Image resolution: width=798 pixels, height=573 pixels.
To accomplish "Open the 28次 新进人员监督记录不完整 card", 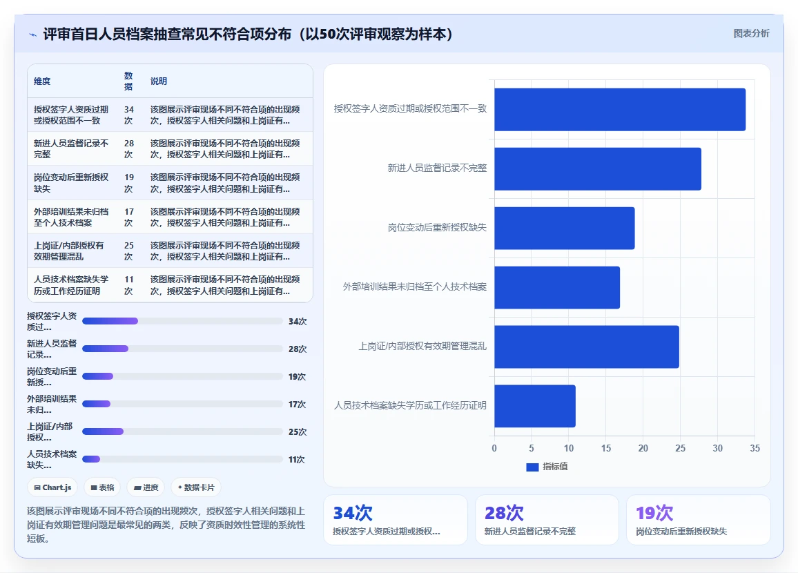I will click(547, 520).
